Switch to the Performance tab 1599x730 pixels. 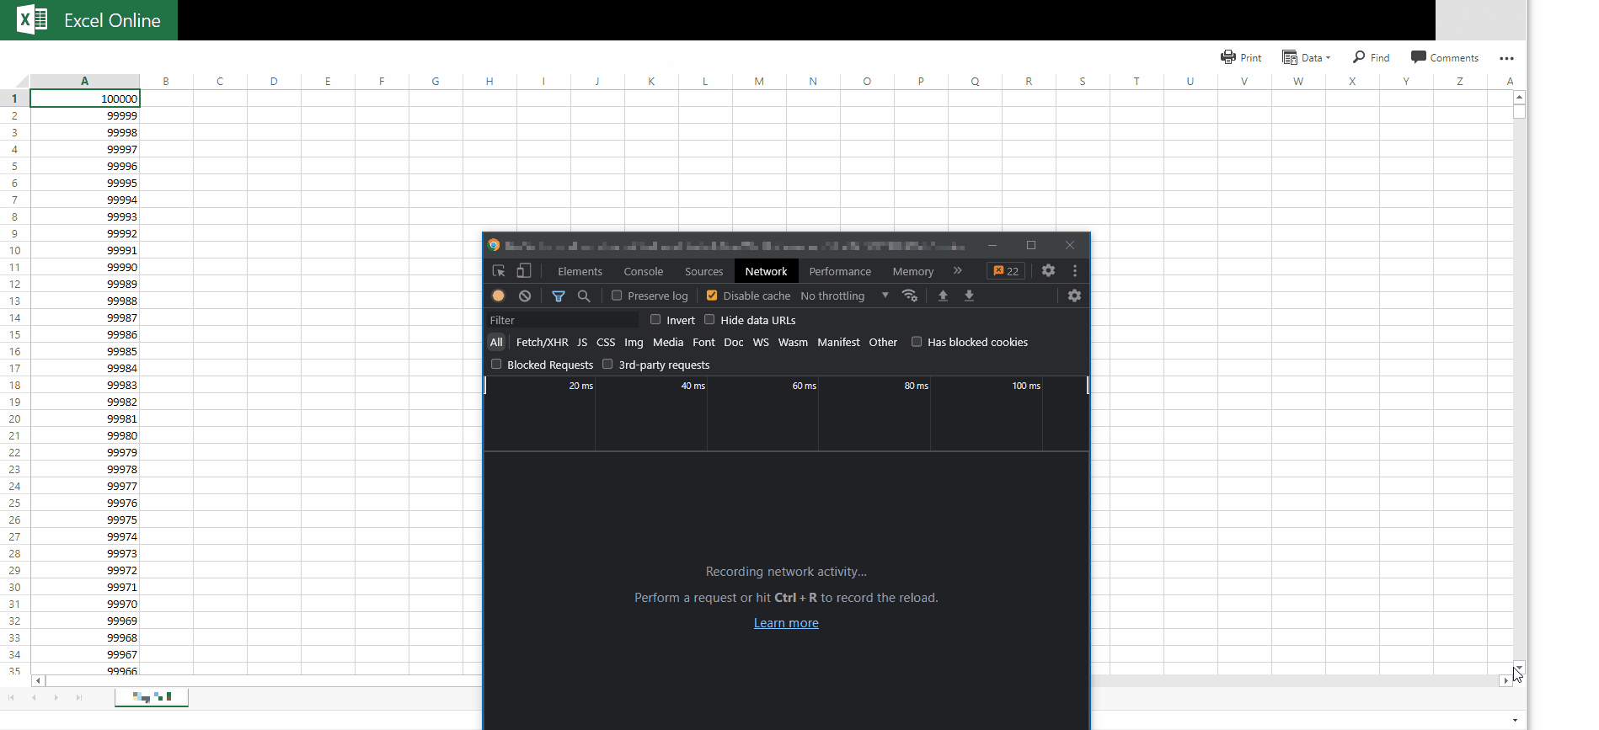(840, 271)
